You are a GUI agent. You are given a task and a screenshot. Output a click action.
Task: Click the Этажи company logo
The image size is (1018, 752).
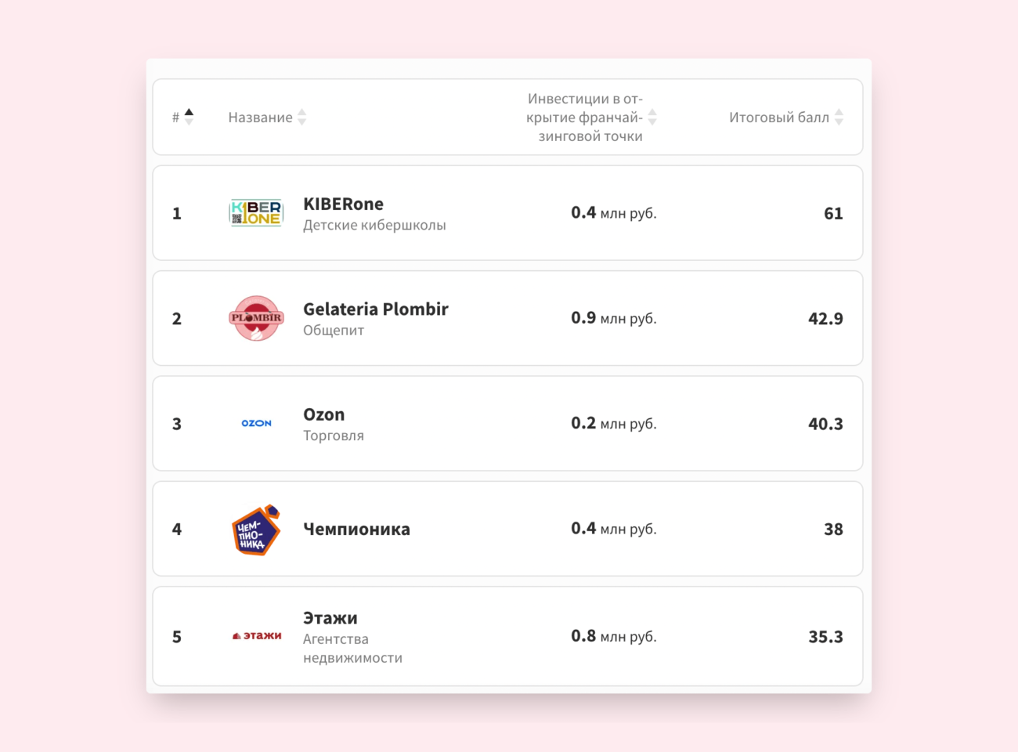point(257,636)
